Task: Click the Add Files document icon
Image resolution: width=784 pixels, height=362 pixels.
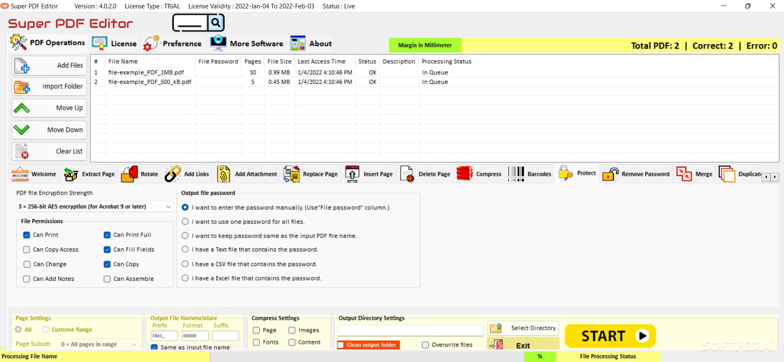Action: [22, 66]
